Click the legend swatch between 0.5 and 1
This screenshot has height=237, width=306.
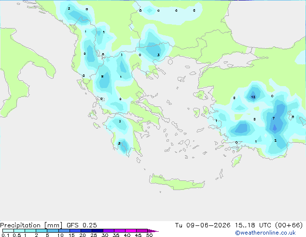coord(19,231)
